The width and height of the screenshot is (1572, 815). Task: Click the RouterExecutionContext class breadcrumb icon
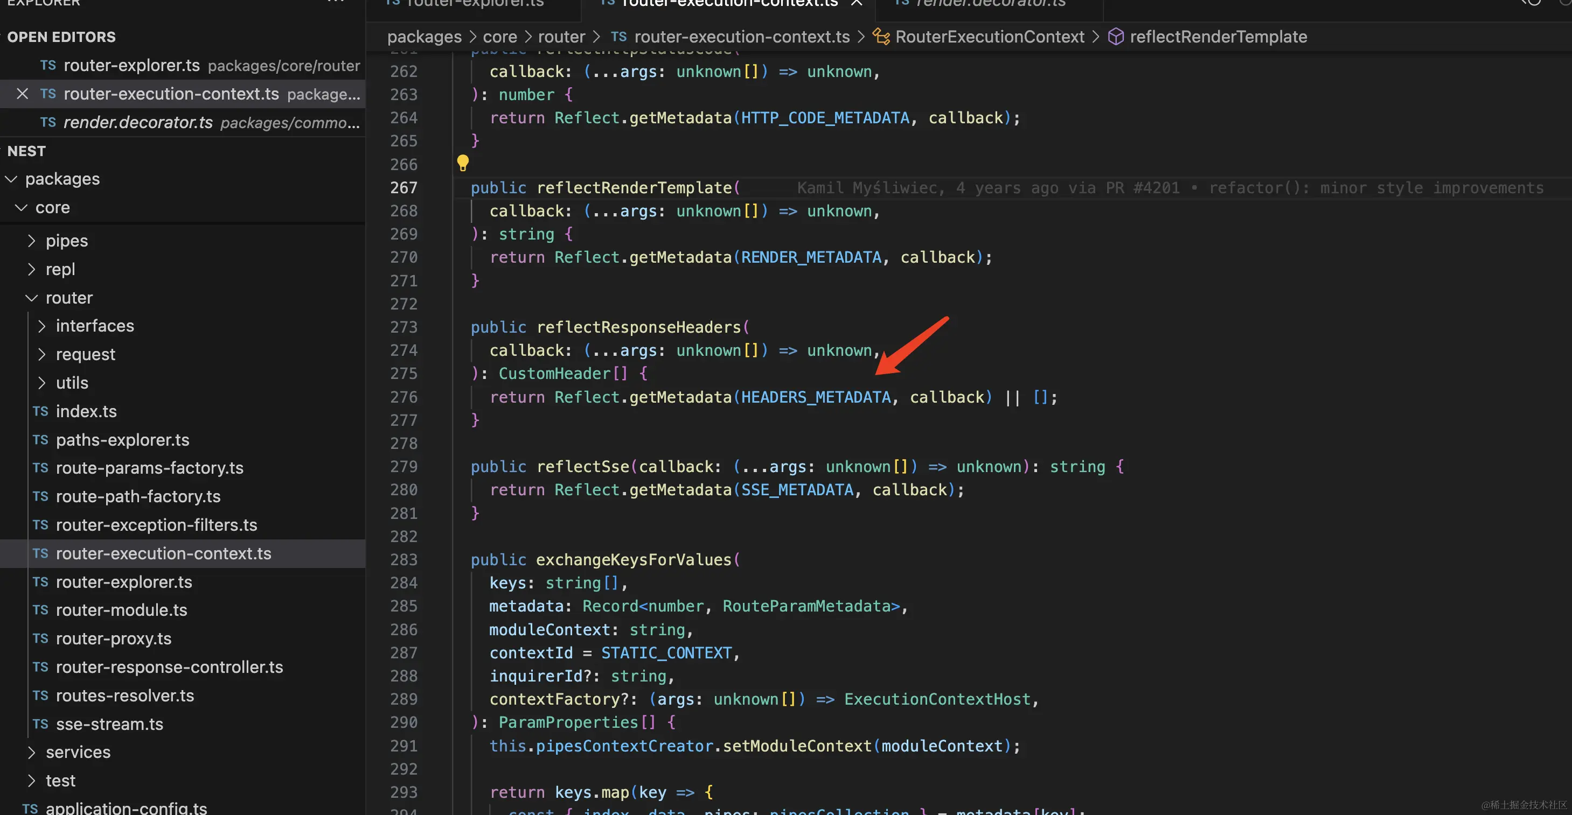pyautogui.click(x=881, y=37)
